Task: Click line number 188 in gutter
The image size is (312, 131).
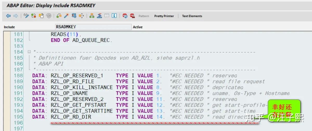Action: [18, 76]
